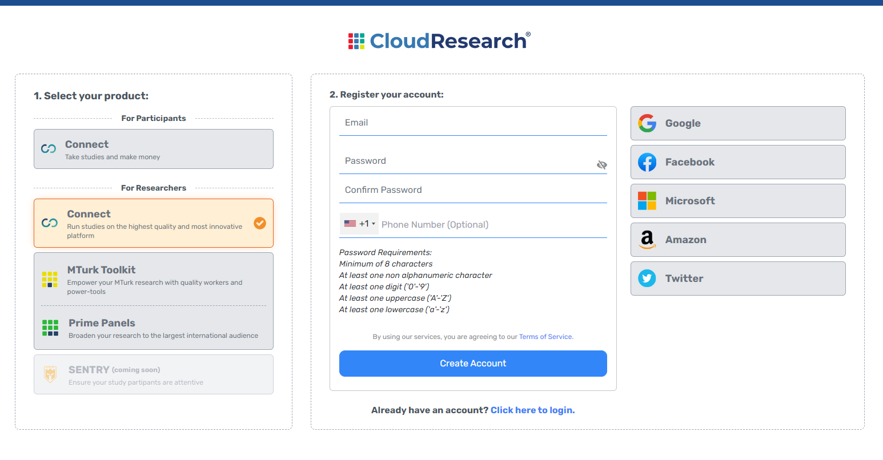This screenshot has height=460, width=883.
Task: Click 'At least one lowercase' requirement text
Action: [x=394, y=309]
